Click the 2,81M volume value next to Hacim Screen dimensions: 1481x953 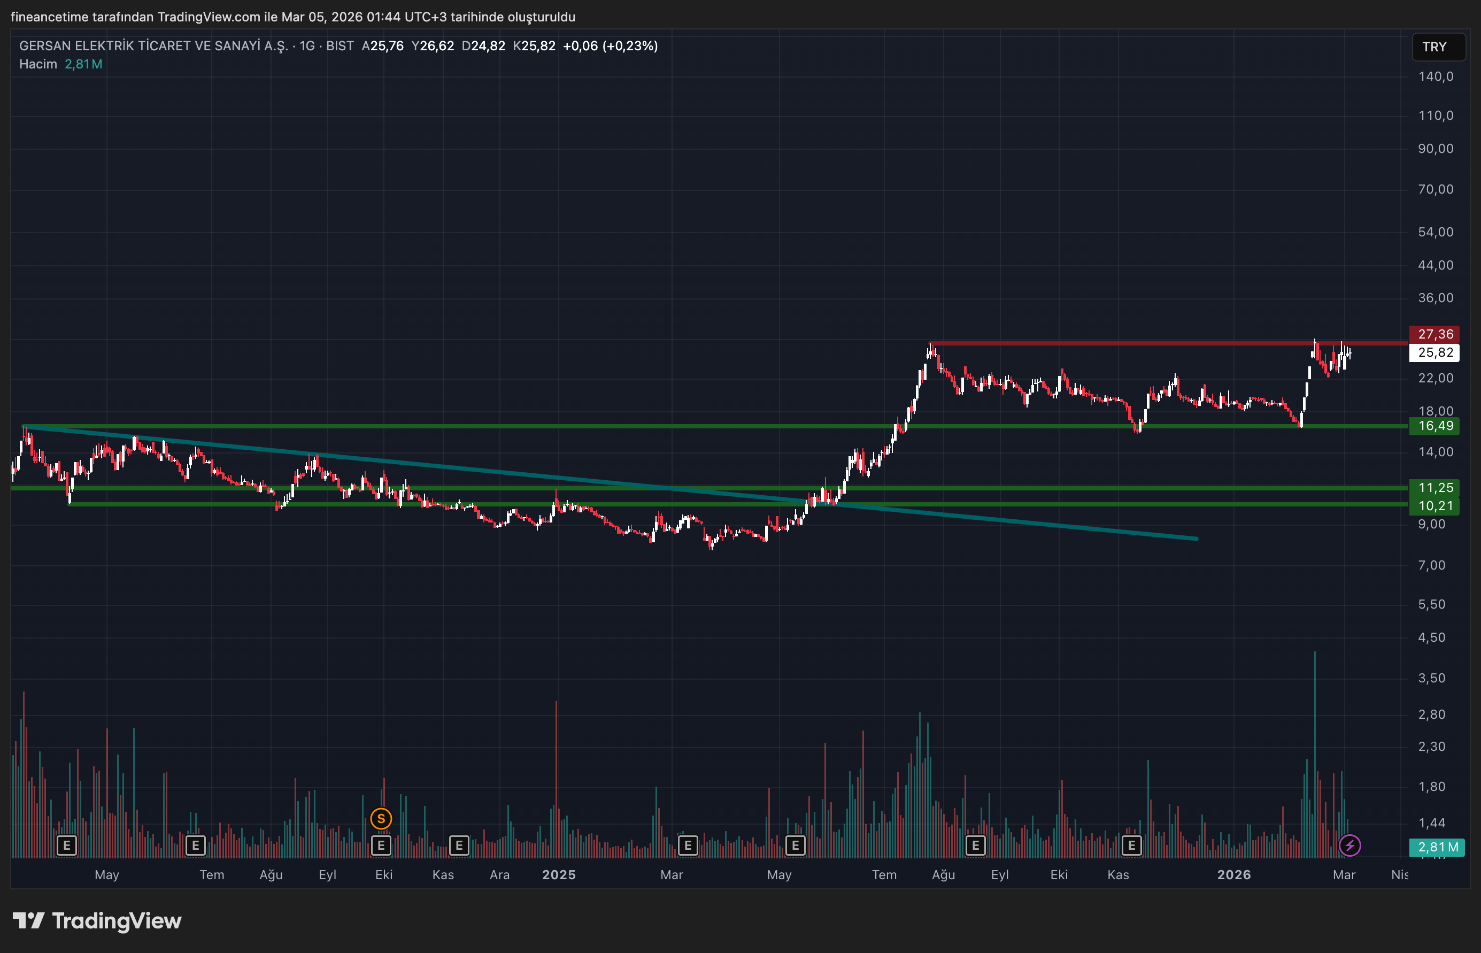click(x=82, y=64)
